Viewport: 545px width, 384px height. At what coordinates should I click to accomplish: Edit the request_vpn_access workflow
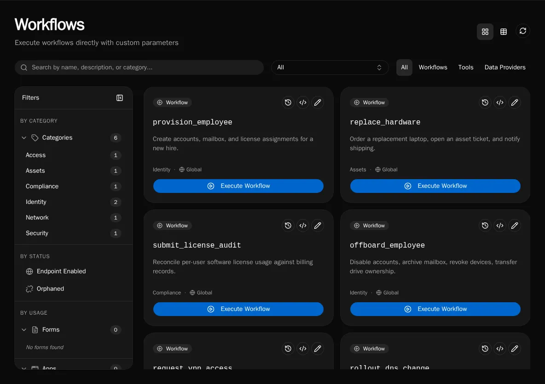click(318, 349)
